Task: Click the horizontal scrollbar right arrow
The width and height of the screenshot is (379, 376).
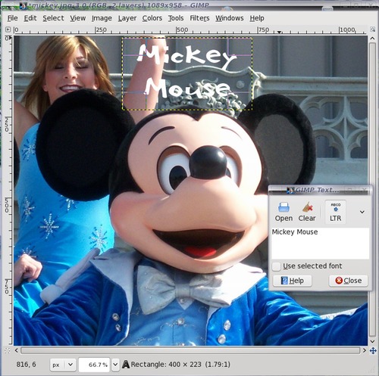Action: [x=365, y=350]
